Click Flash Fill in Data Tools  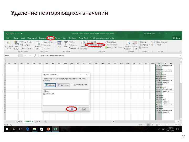tap(92, 42)
